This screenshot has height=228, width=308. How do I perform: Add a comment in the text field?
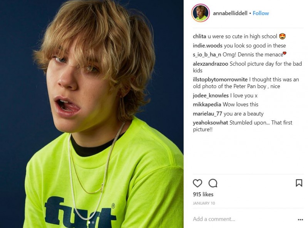[x=244, y=219]
